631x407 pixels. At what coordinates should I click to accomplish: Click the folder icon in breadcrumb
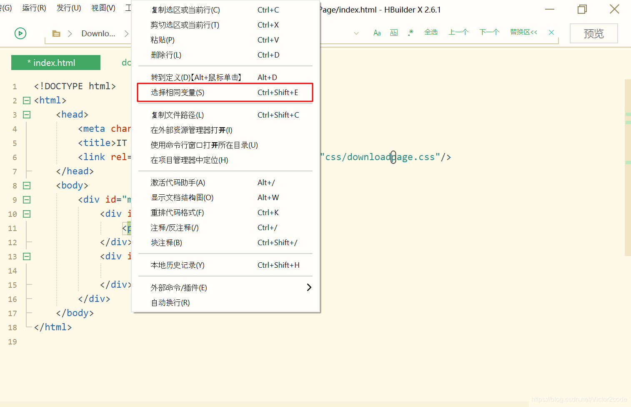(56, 33)
